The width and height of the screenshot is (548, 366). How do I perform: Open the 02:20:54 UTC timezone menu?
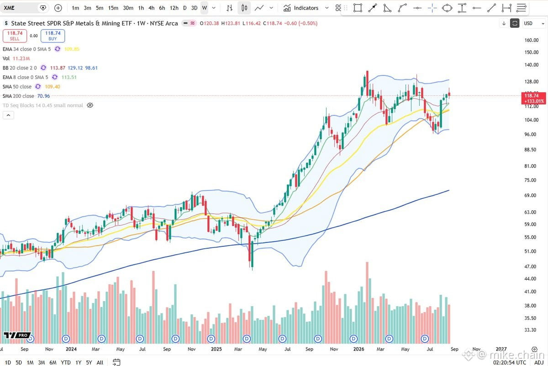click(x=510, y=362)
